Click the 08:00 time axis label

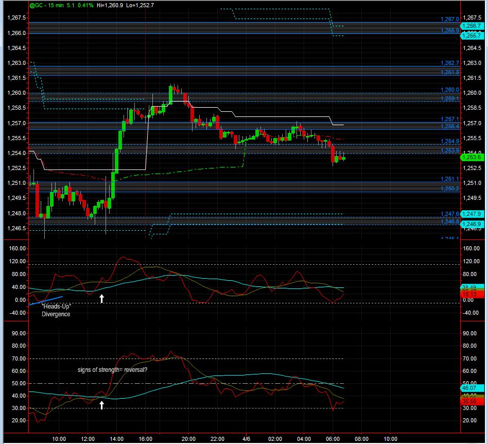click(x=361, y=439)
